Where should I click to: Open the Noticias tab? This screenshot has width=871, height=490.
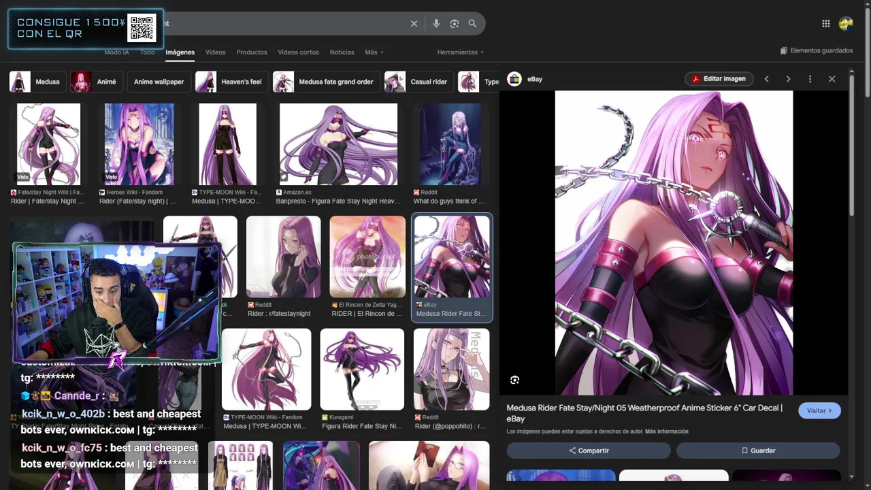click(x=342, y=52)
